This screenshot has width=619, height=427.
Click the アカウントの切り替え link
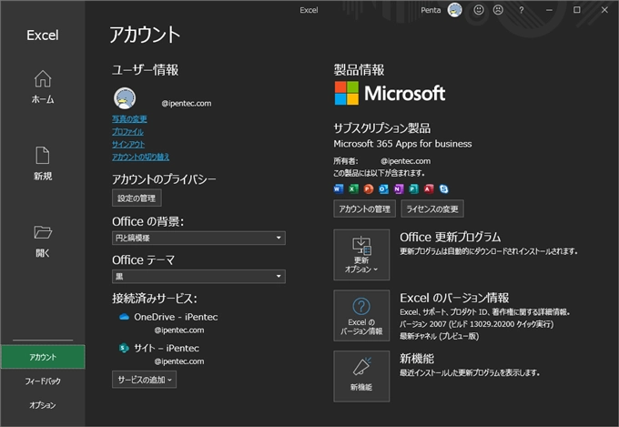[140, 157]
